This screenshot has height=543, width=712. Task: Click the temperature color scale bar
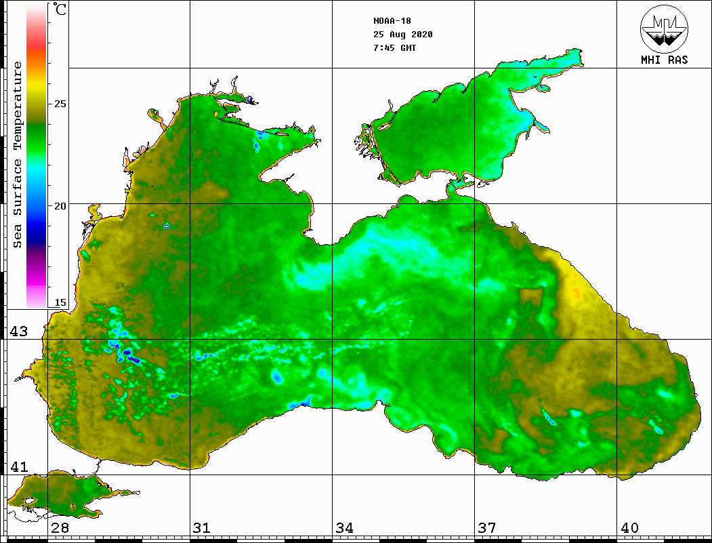click(37, 155)
